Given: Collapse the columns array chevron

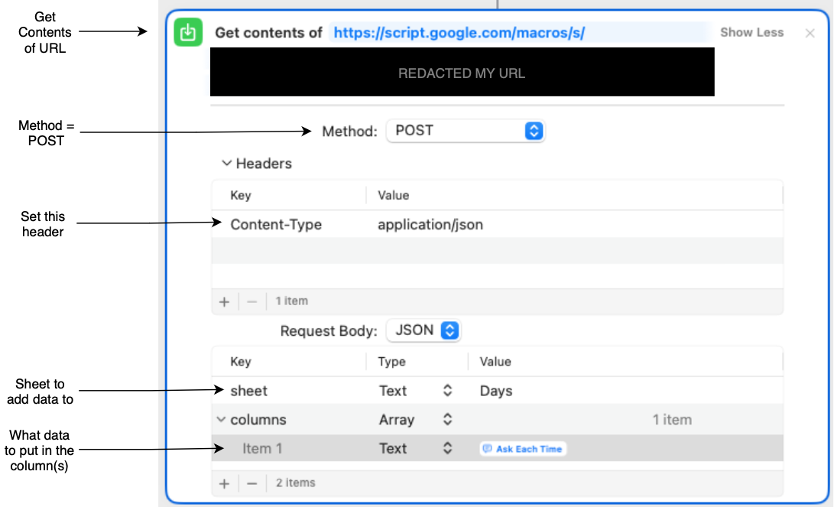Looking at the screenshot, I should 221,419.
